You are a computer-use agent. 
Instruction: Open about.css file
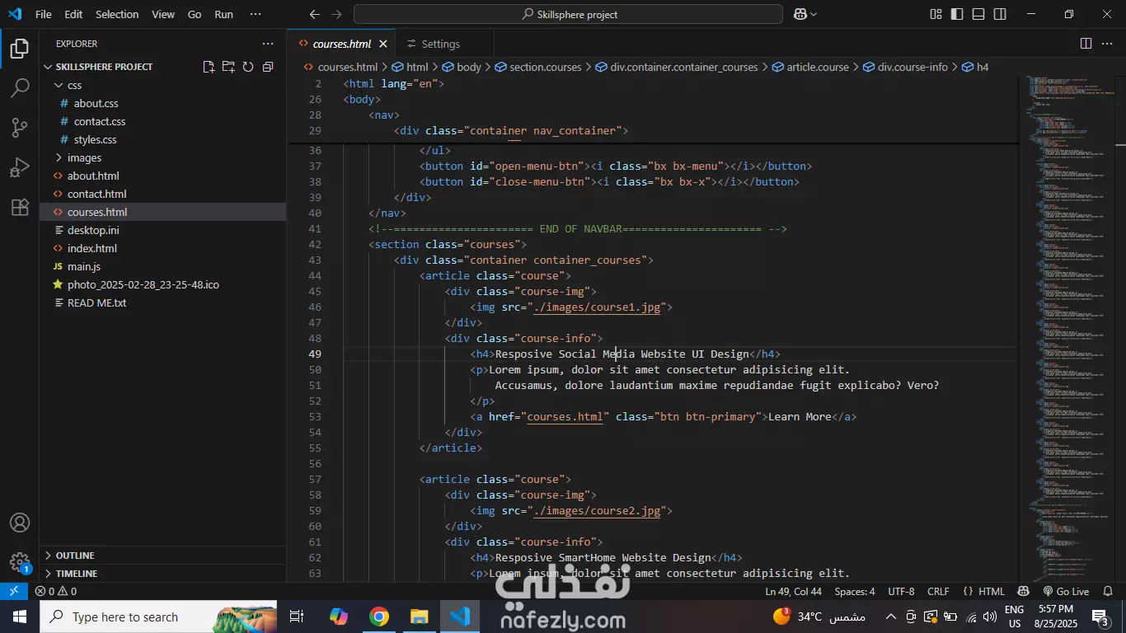pos(96,103)
